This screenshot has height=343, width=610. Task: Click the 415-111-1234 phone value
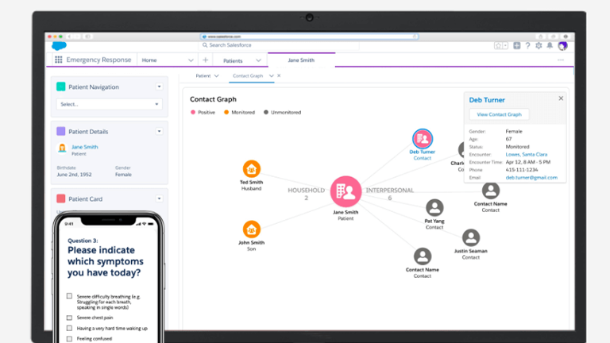coord(522,170)
